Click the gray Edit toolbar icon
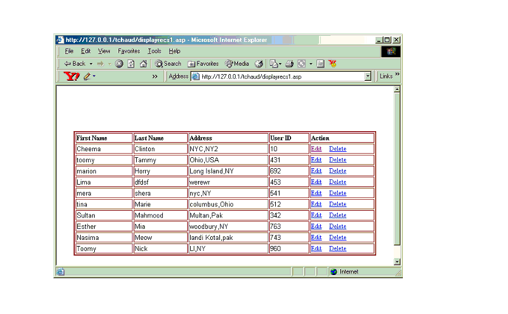This screenshot has height=314, width=508. pos(301,64)
